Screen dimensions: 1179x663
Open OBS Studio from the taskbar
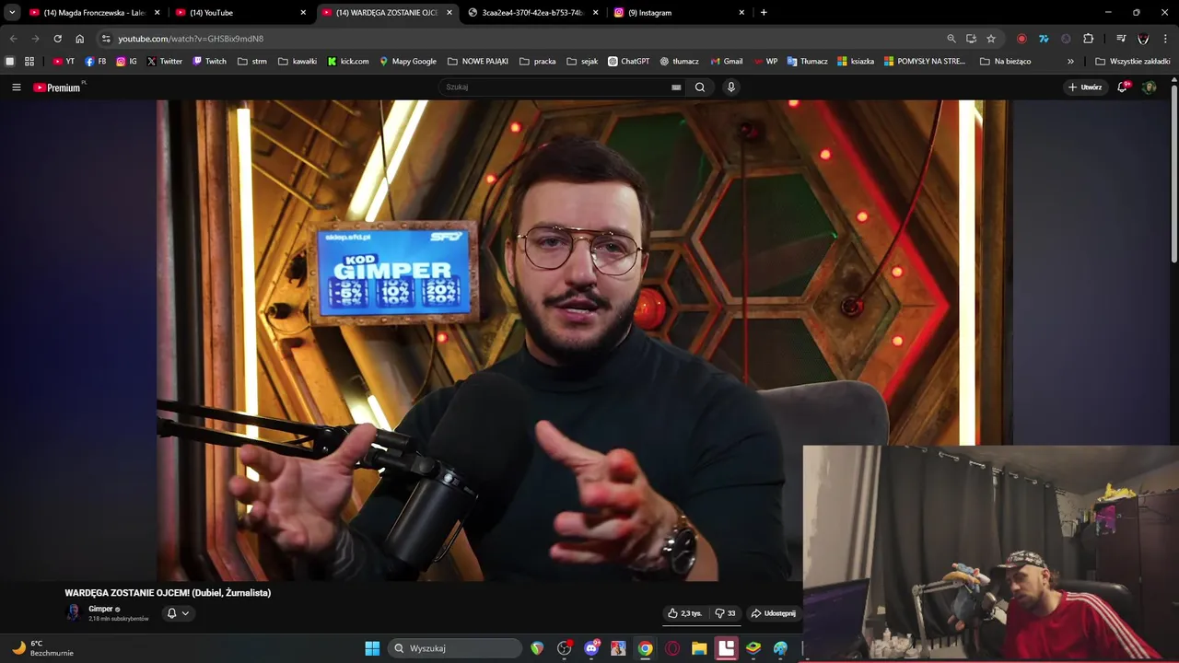click(565, 648)
